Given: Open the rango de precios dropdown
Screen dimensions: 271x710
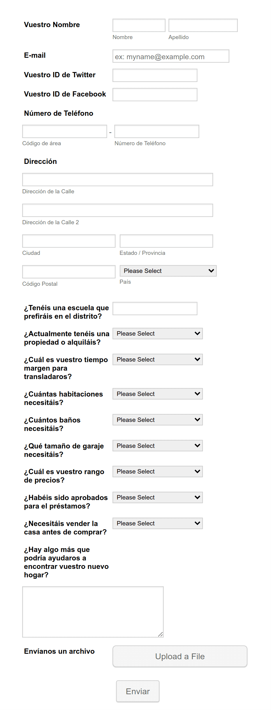Looking at the screenshot, I should click(157, 471).
